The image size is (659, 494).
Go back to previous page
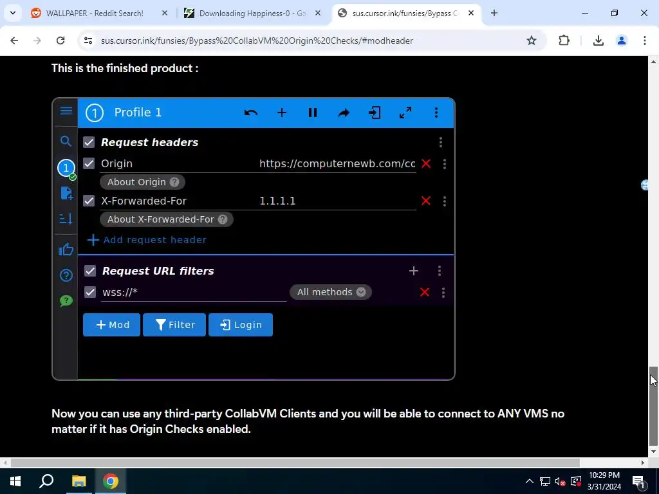(14, 41)
